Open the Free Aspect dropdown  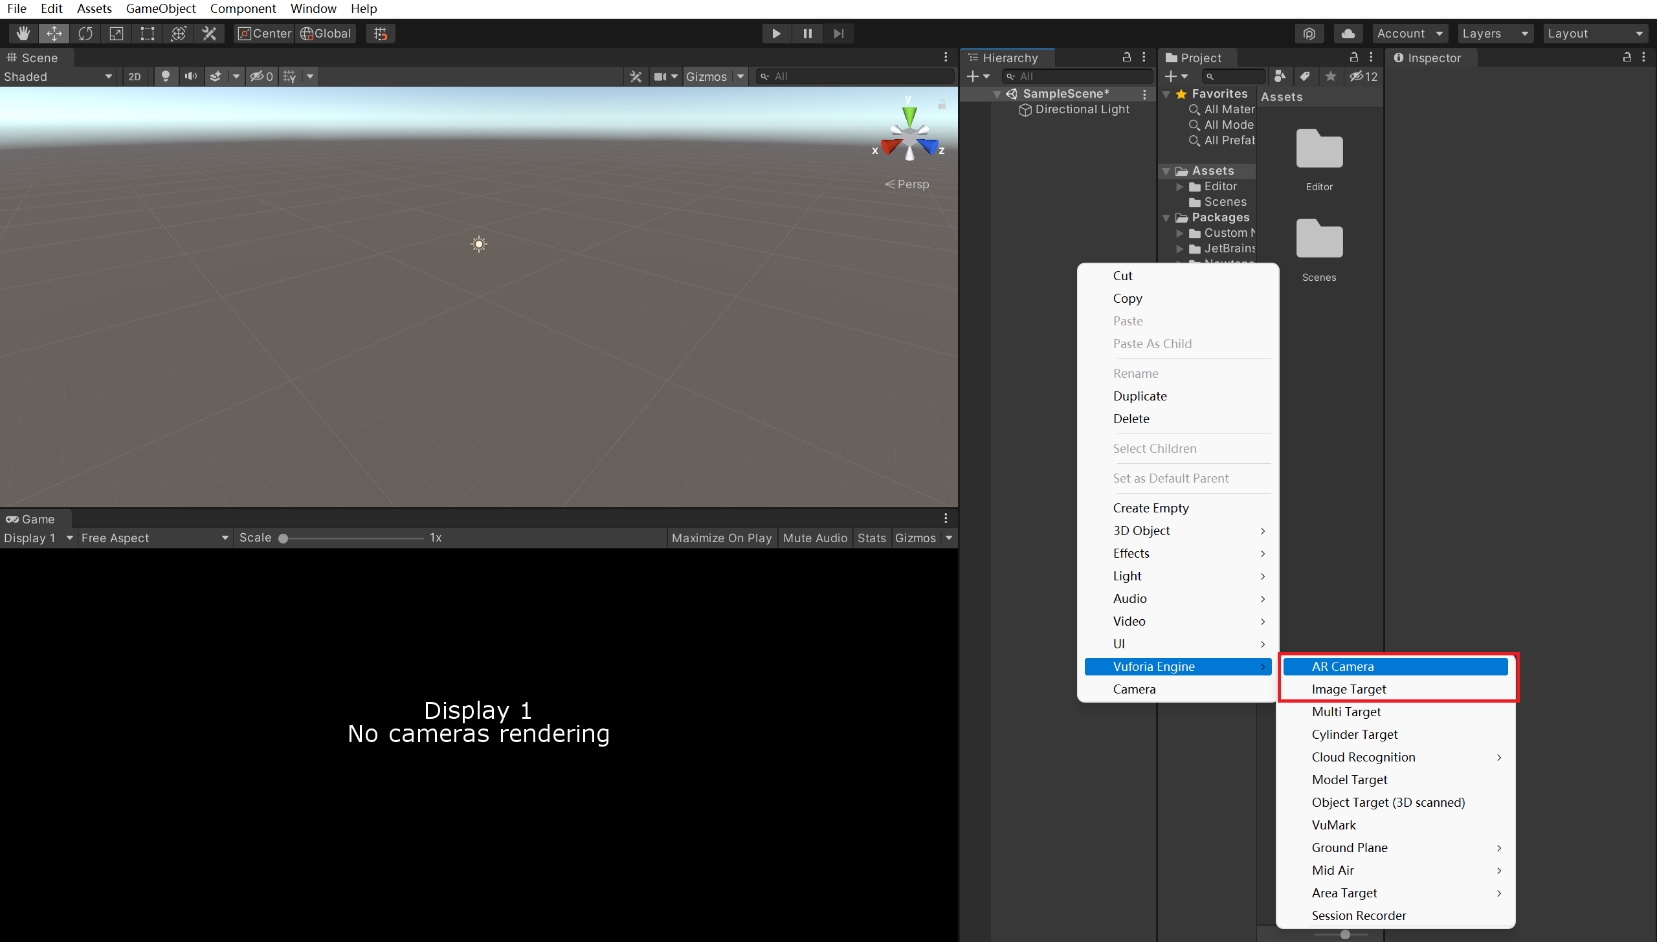153,538
